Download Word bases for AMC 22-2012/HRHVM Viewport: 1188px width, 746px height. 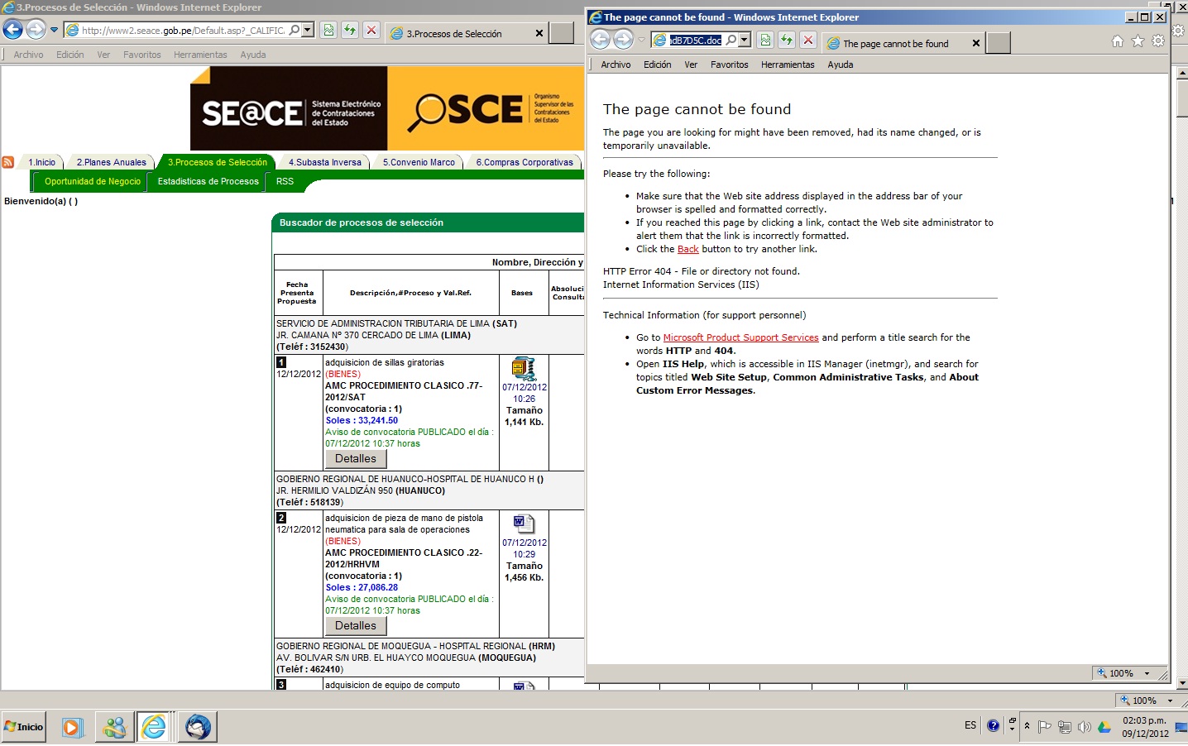tap(524, 524)
